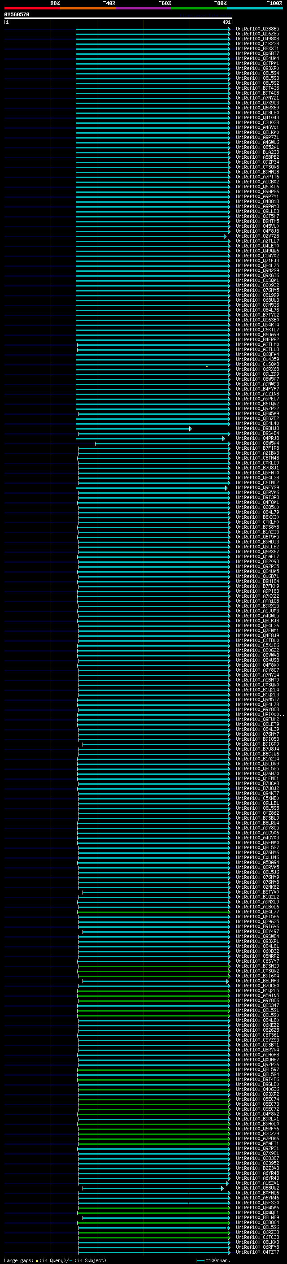Click the purple ~60% identity legend segment
The image size is (287, 1264).
(143, 8)
